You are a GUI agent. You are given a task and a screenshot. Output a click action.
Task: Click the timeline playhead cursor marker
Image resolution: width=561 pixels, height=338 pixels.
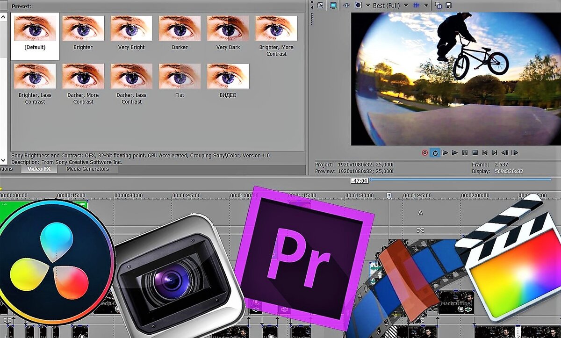pos(388,195)
